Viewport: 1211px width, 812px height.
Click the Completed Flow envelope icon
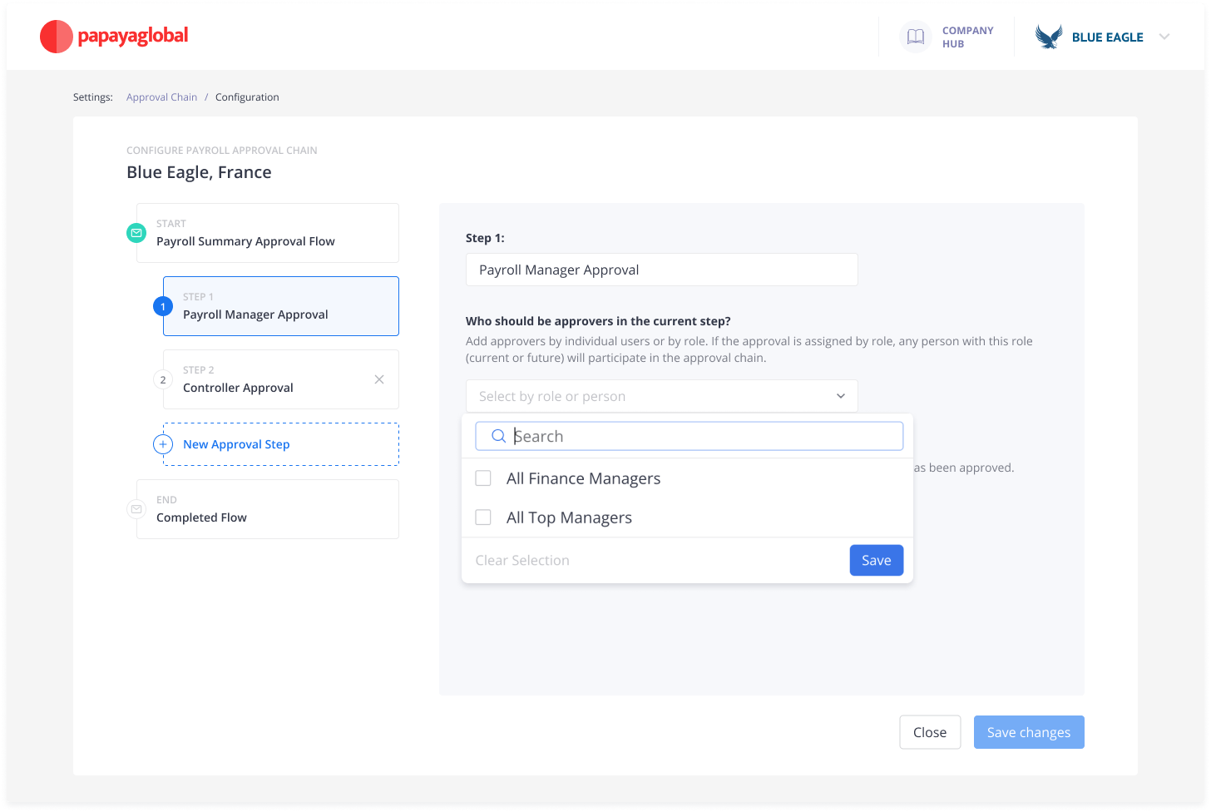136,509
